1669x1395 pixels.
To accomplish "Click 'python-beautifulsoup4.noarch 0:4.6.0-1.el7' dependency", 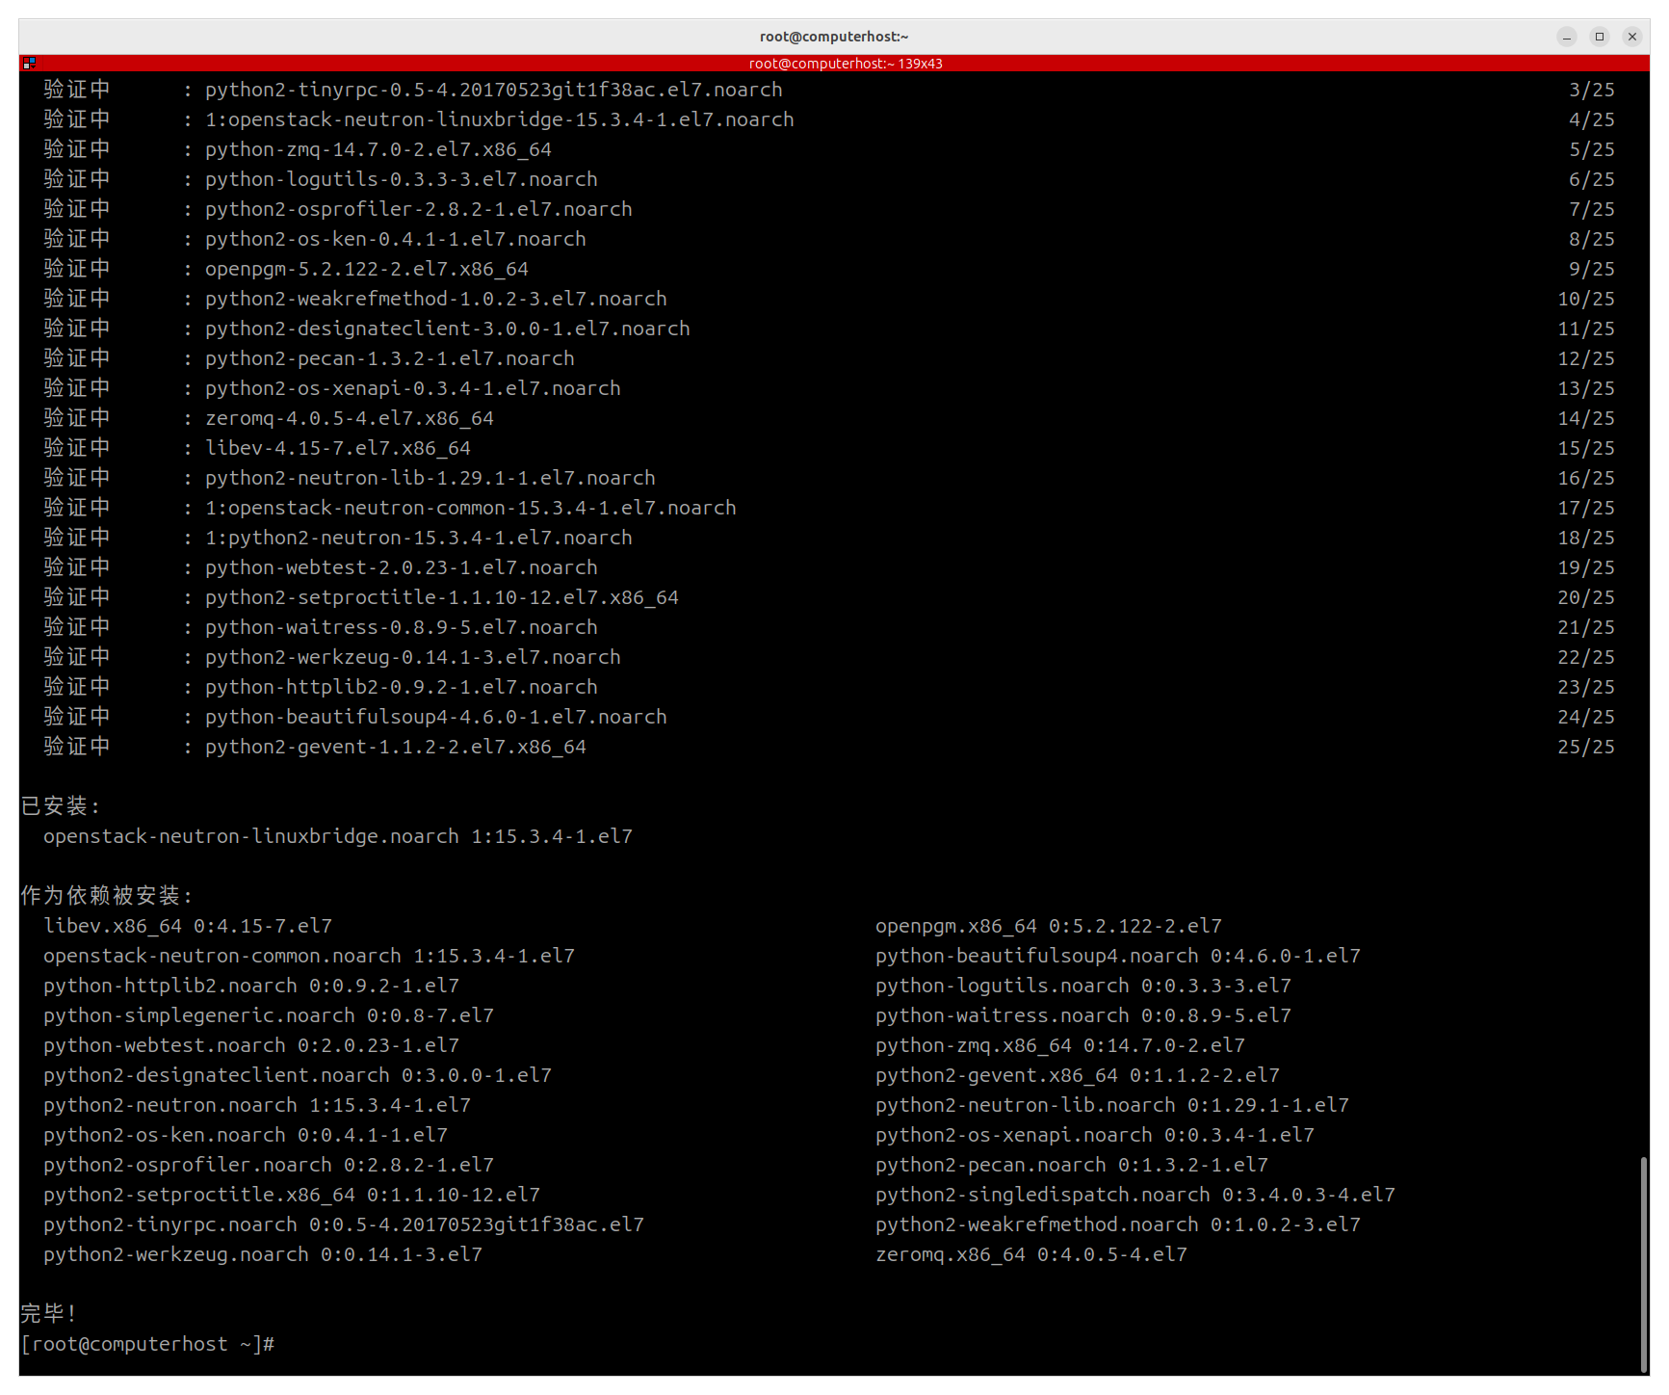I will click(1118, 956).
